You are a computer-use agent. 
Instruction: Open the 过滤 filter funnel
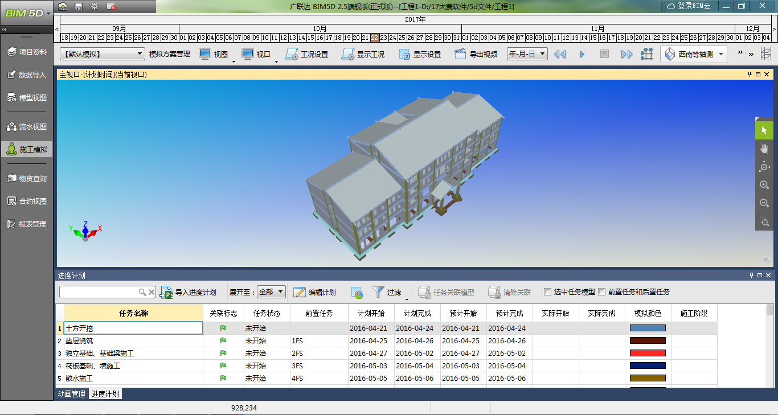pos(378,292)
